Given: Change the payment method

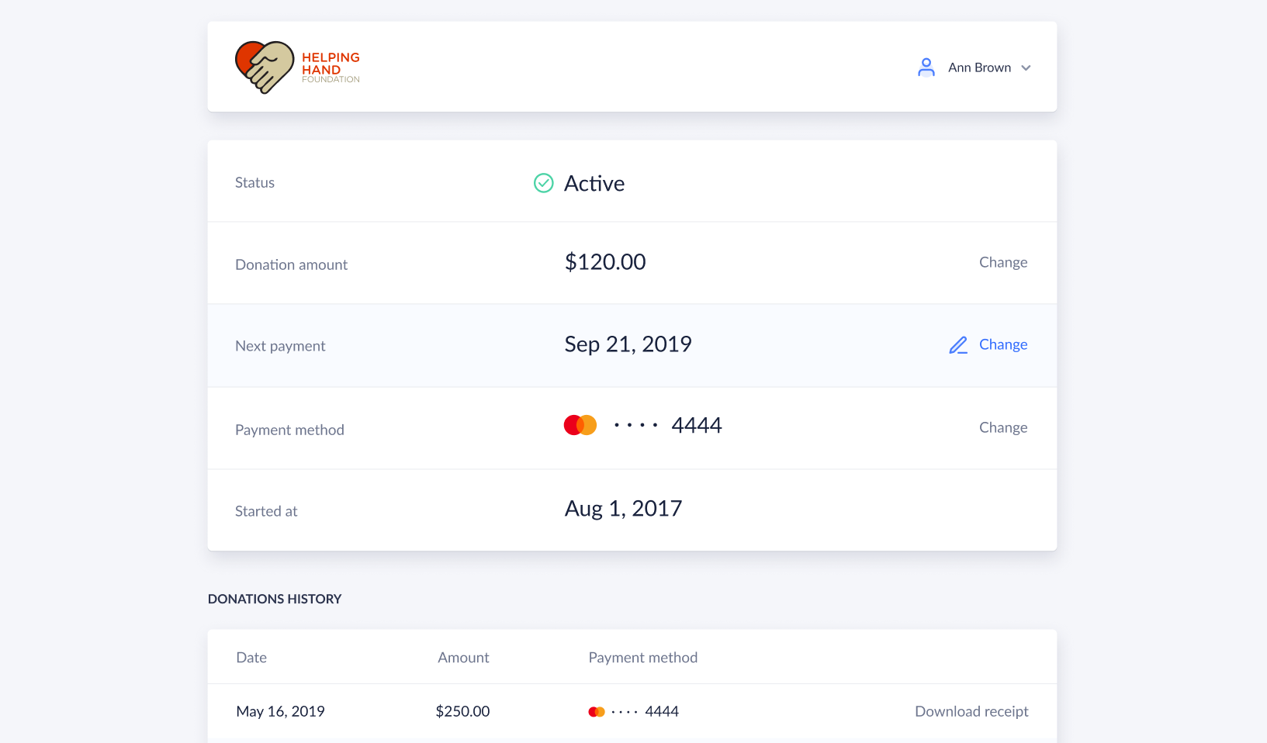Looking at the screenshot, I should click(x=1002, y=427).
